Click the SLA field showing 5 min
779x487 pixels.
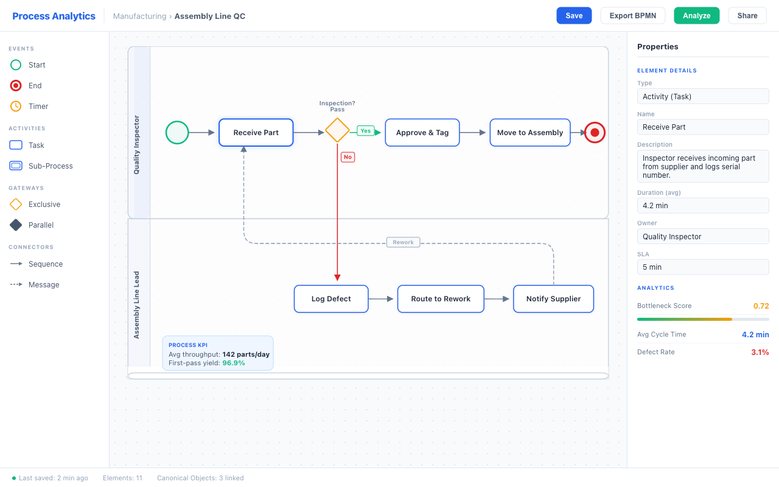[703, 267]
